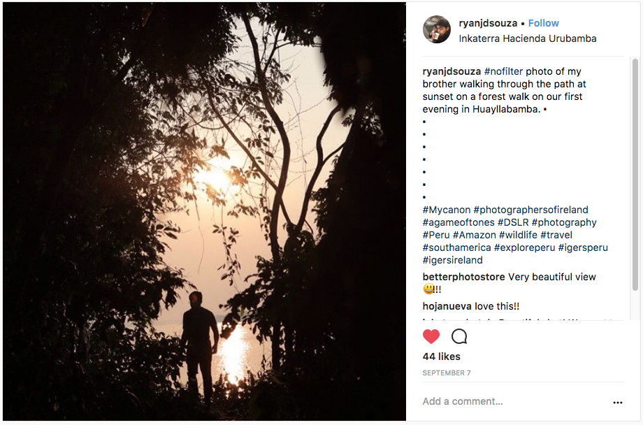Click the 44 likes count
Screen dimensions: 643x425
(441, 356)
